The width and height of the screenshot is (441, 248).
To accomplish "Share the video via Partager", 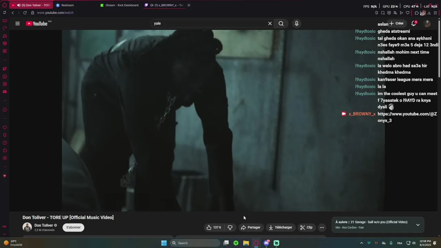I will (x=250, y=227).
